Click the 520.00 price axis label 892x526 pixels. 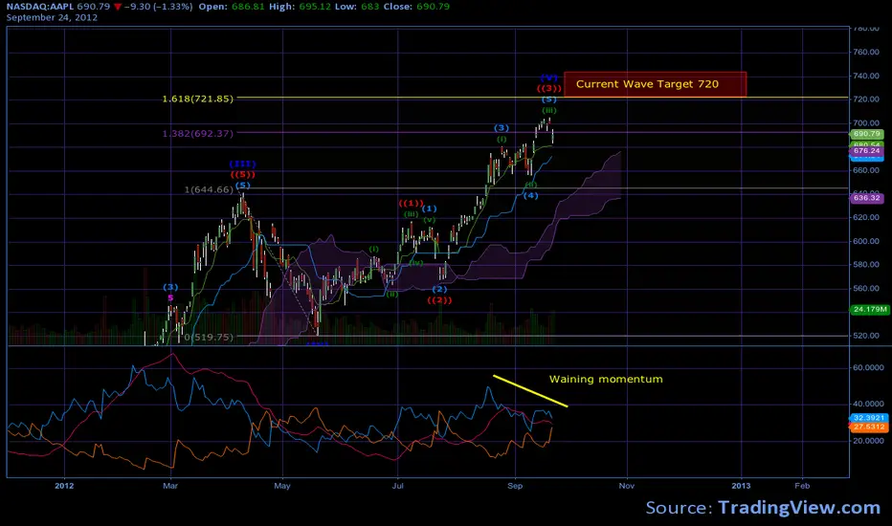coord(866,336)
